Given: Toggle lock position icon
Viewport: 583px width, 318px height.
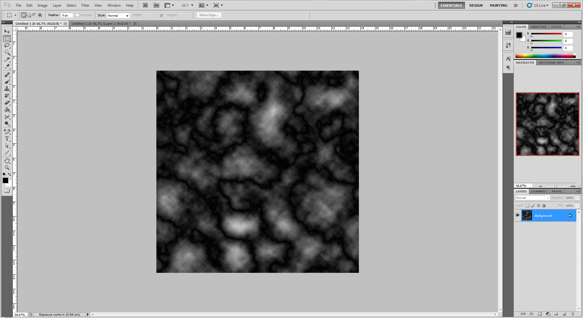Looking at the screenshot, I should (x=539, y=206).
